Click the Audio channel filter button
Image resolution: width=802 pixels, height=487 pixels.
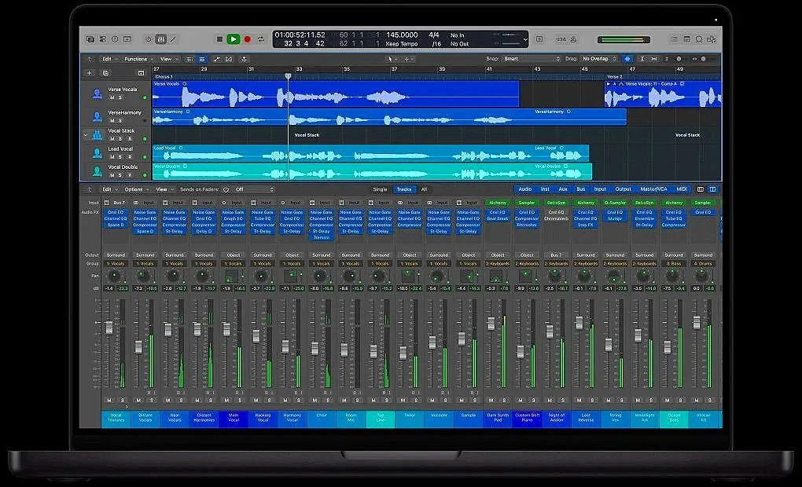point(525,189)
